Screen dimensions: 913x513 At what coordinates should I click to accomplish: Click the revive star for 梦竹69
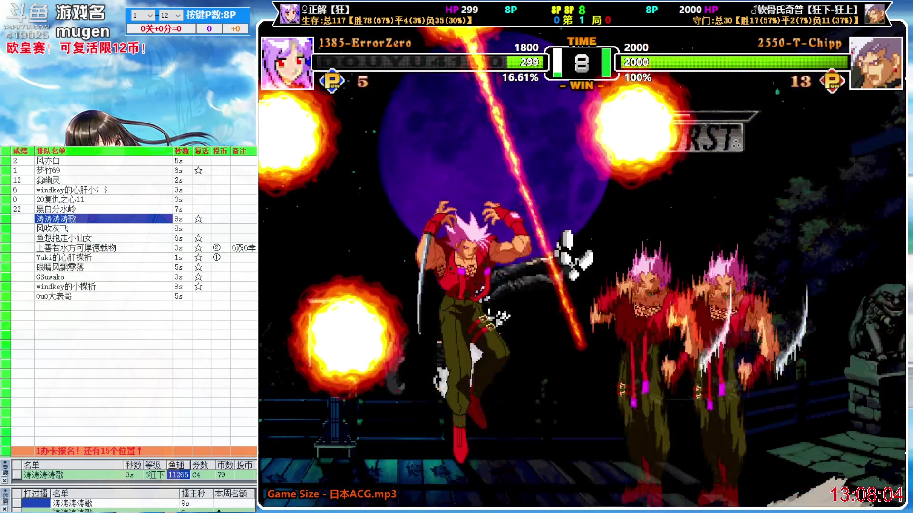198,171
